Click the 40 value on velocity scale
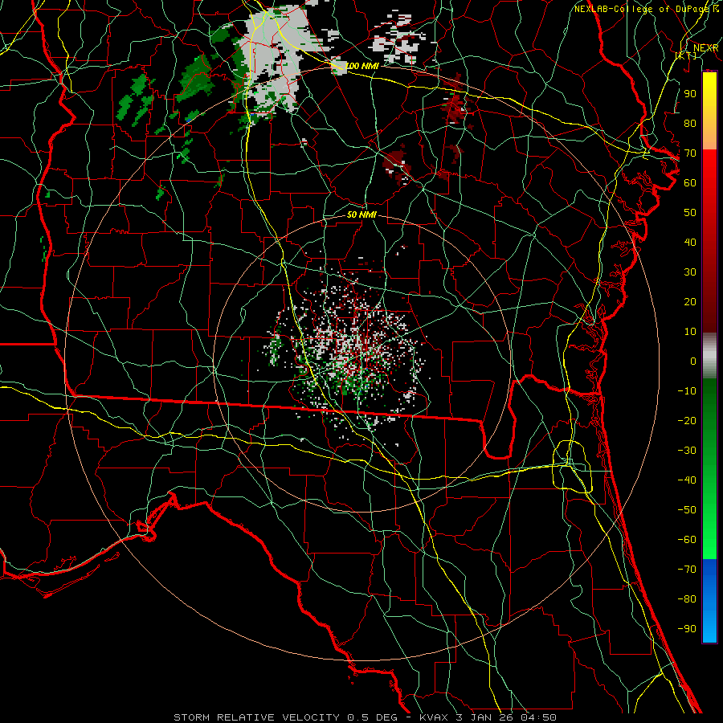 click(x=690, y=243)
